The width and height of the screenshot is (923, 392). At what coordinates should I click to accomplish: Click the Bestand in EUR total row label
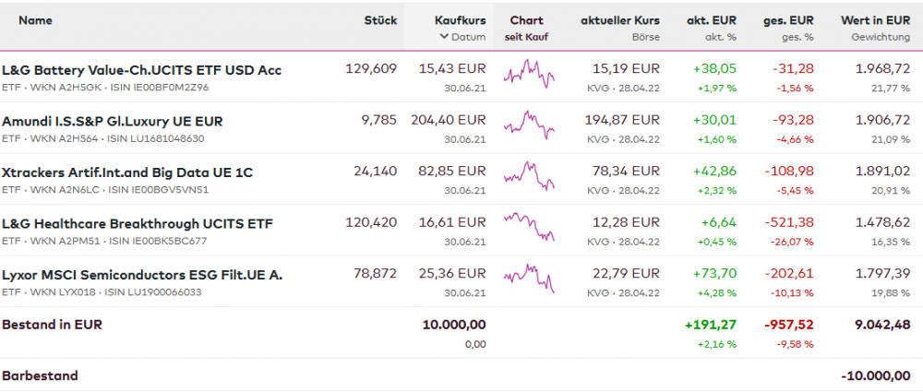pos(52,325)
